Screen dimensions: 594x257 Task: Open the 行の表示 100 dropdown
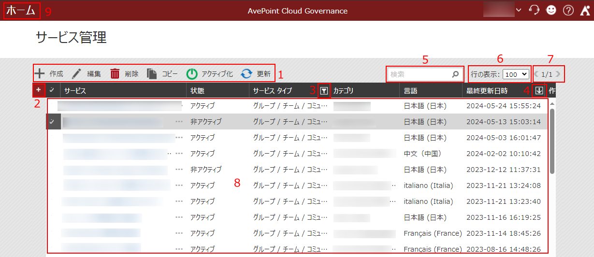pos(516,74)
